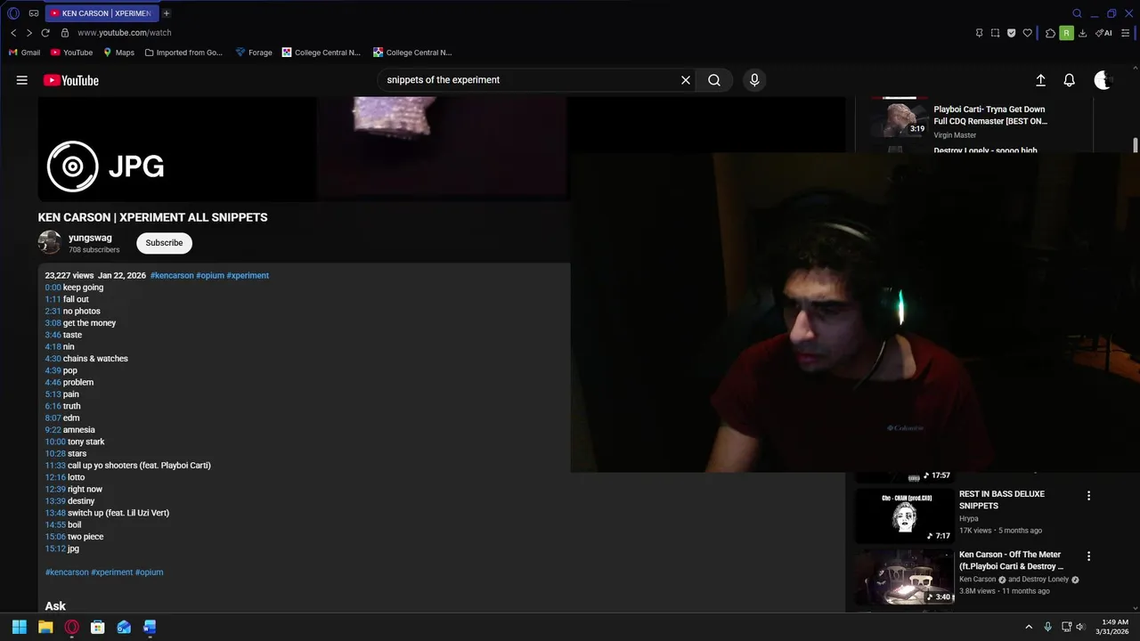The width and height of the screenshot is (1140, 641).
Task: Open the green R extension
Action: [1066, 33]
